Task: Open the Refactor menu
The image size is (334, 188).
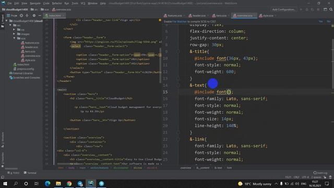Action: (57, 3)
